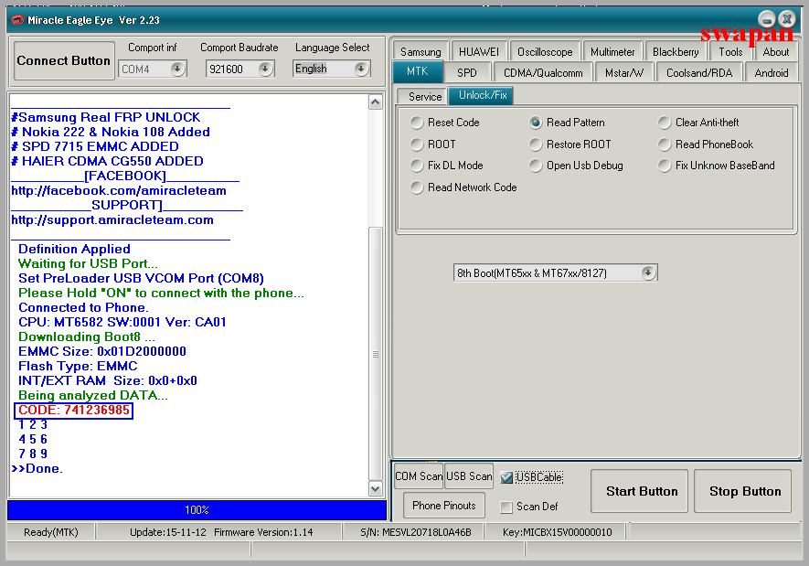
Task: Open the Multimeter tab
Action: 612,52
